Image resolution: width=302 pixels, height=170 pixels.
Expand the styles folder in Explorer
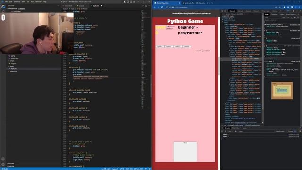coord(12,66)
